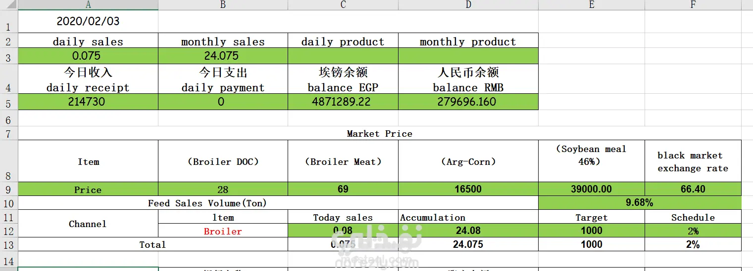The height and width of the screenshot is (271, 753).
Task: Select the red Broiler item cell
Action: pos(223,231)
